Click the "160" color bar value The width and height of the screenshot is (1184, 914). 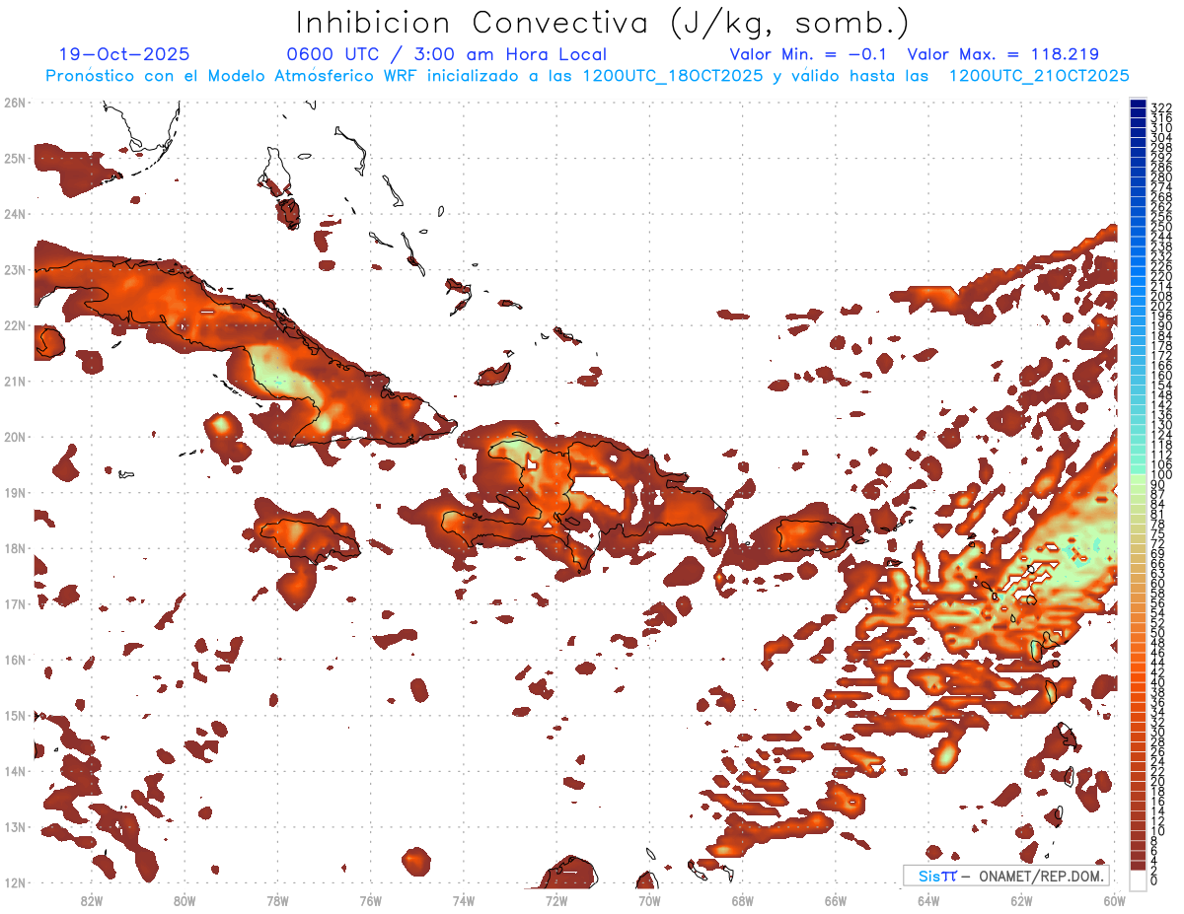coord(1161,376)
